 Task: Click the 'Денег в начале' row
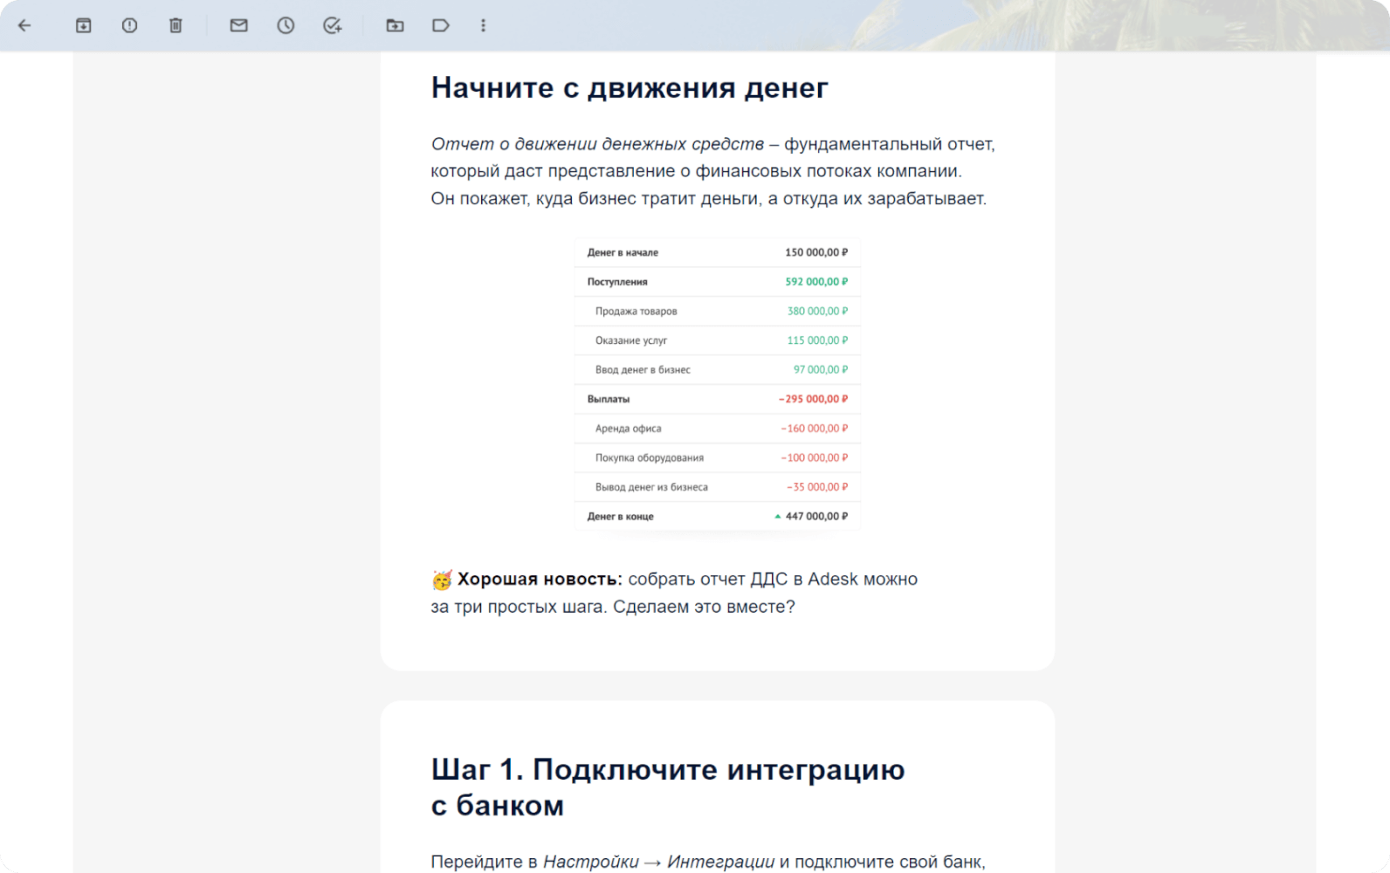(x=718, y=252)
